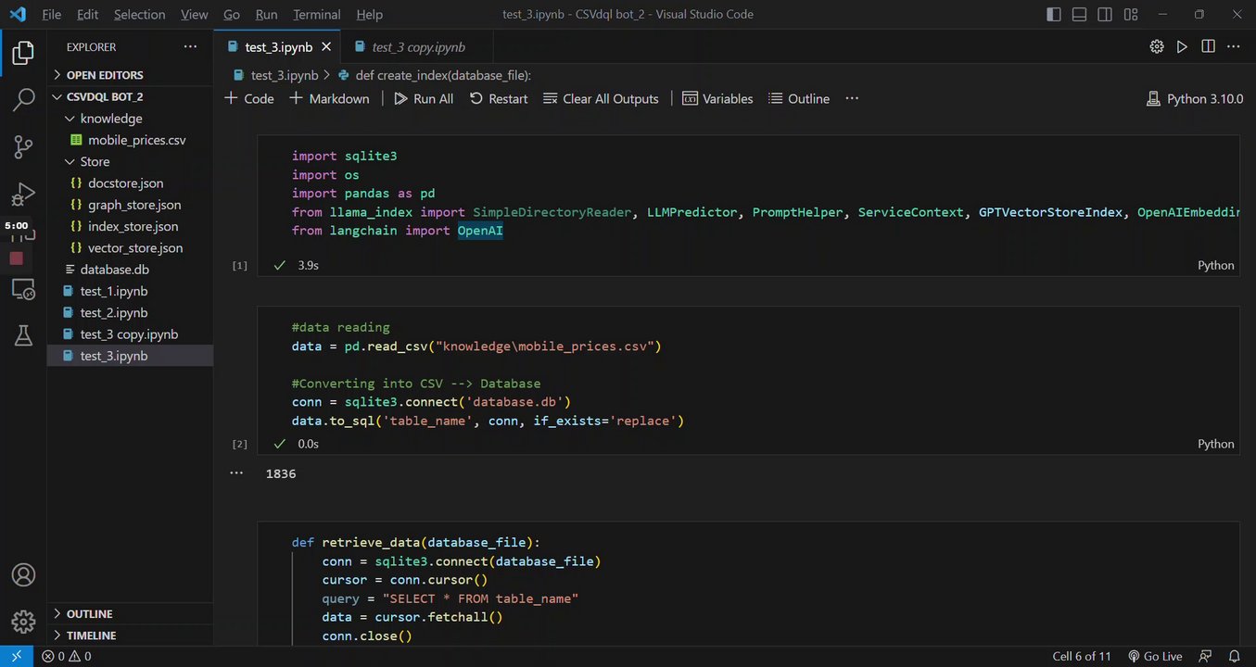Clear All Outputs of the notebook

(x=601, y=98)
